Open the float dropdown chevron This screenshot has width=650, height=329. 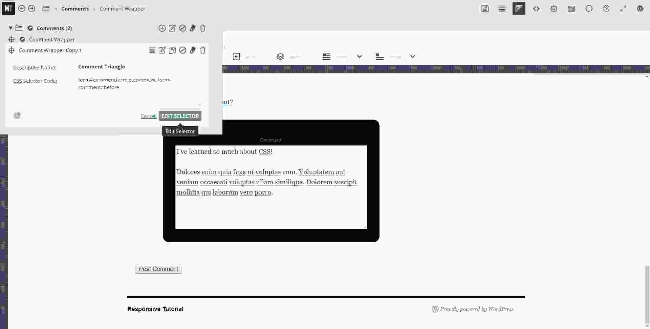[x=360, y=57]
